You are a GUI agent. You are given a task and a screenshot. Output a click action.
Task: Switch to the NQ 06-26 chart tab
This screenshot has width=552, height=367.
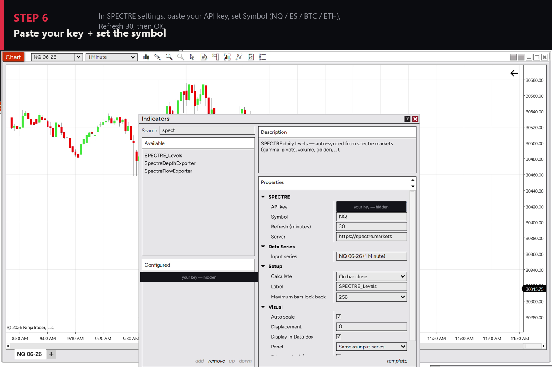[x=30, y=354]
